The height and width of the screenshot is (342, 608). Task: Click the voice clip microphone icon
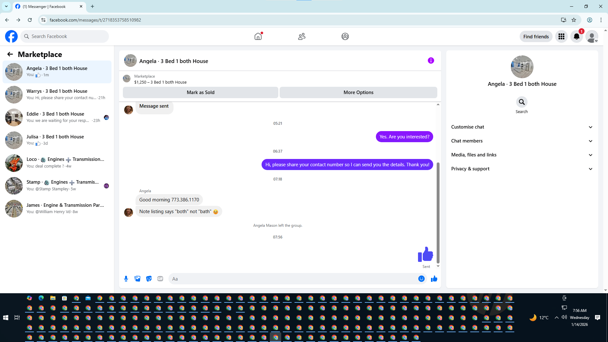126,279
